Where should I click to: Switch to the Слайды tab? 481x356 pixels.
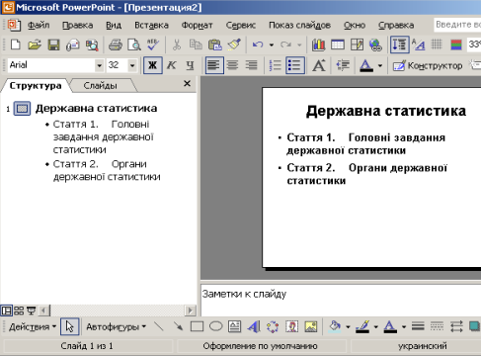point(100,86)
